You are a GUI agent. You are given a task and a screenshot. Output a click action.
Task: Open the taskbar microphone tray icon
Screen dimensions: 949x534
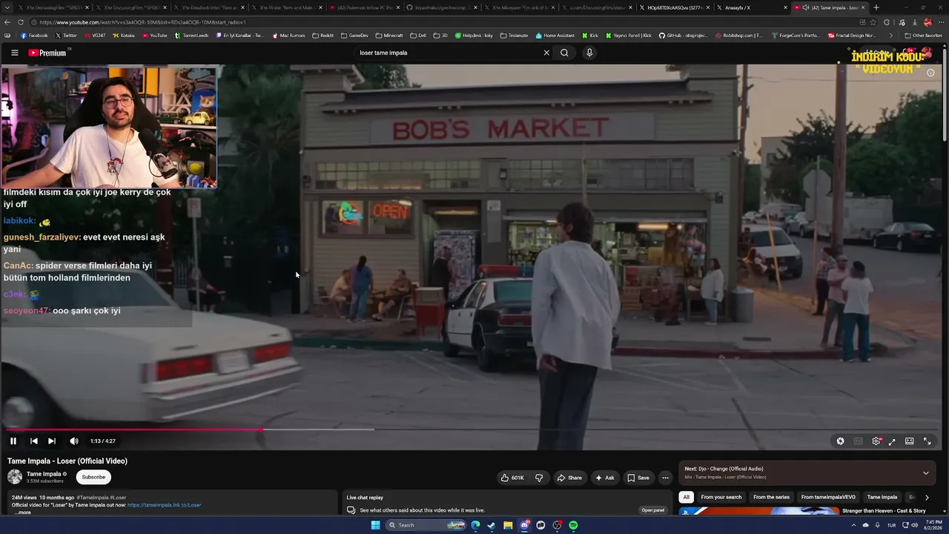point(879,525)
